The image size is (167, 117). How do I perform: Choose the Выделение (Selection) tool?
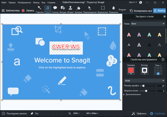point(103,9)
